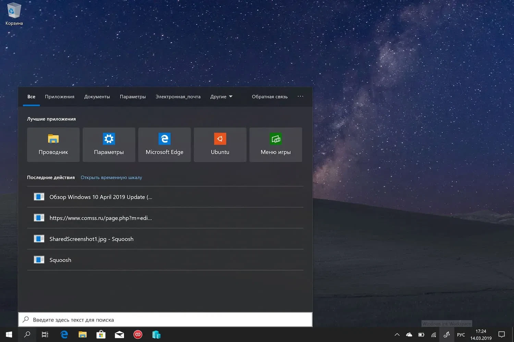Launch the Ubuntu app tile
Viewport: 514px width, 342px height.
(x=220, y=145)
